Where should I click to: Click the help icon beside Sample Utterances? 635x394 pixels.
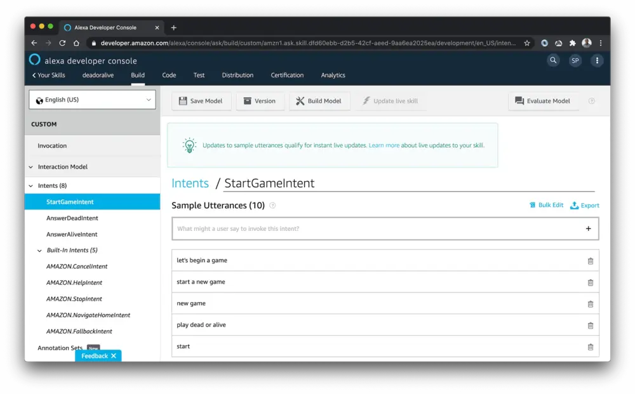click(x=272, y=206)
